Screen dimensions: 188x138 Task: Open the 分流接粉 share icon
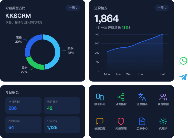click(x=121, y=97)
